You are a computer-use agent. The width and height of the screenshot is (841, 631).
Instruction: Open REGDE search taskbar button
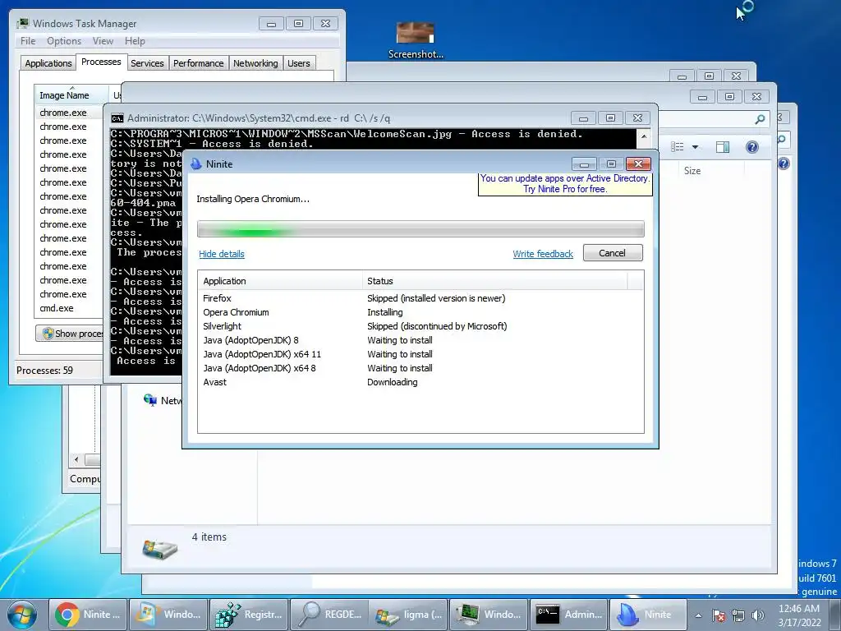[329, 615]
